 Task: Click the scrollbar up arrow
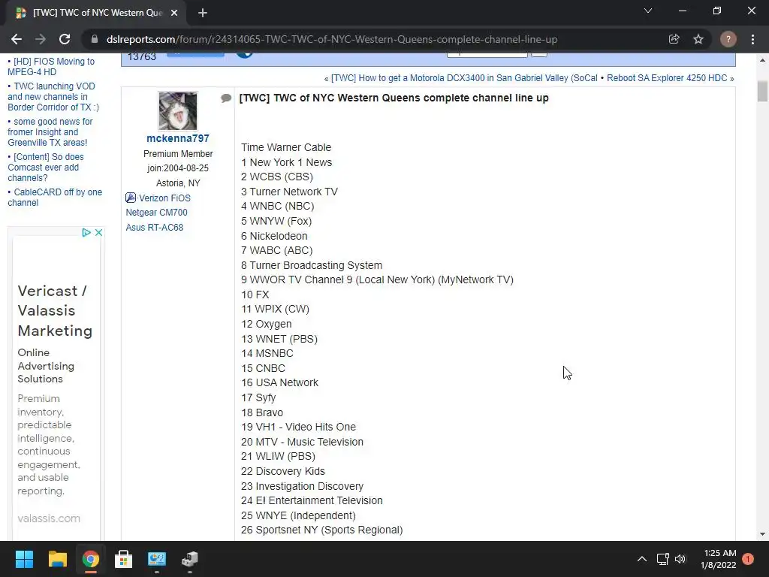pos(762,60)
